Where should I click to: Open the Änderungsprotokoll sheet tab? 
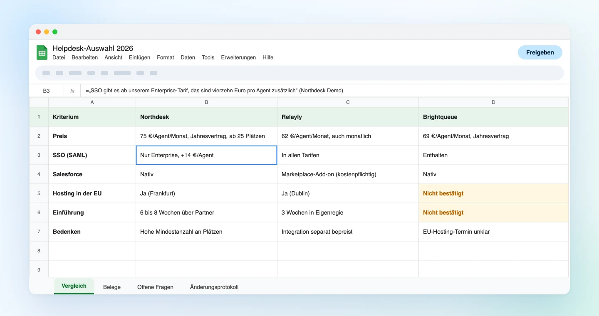214,287
